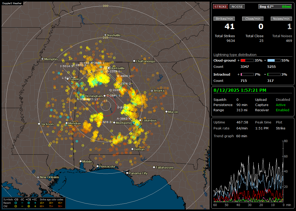Screen dimensions: 296x211
Task: Click the Birmingham city marker
Action: (x=105, y=96)
